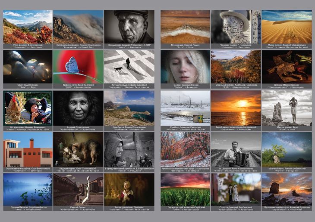
Task: Open the child with rooster photo
Action: (x=28, y=108)
